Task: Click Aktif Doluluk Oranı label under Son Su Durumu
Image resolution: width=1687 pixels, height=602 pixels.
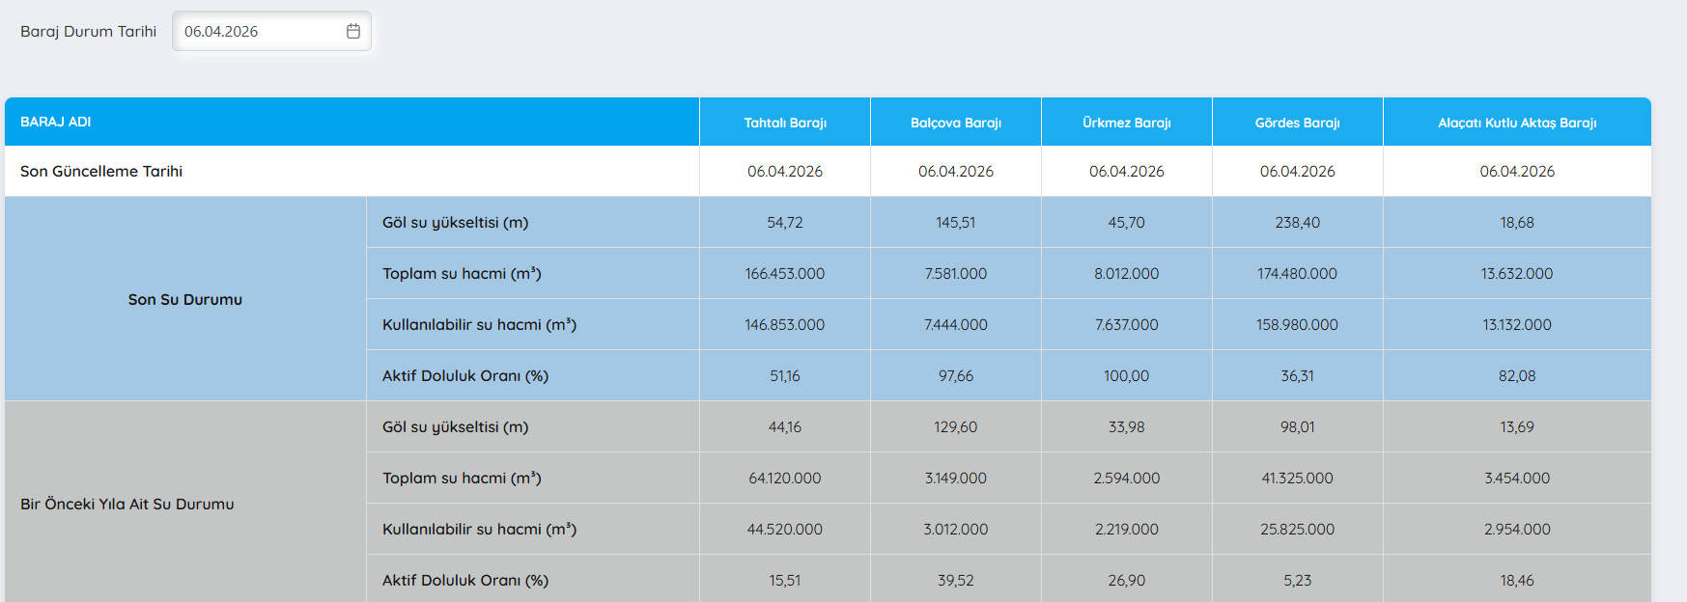Action: pos(464,376)
